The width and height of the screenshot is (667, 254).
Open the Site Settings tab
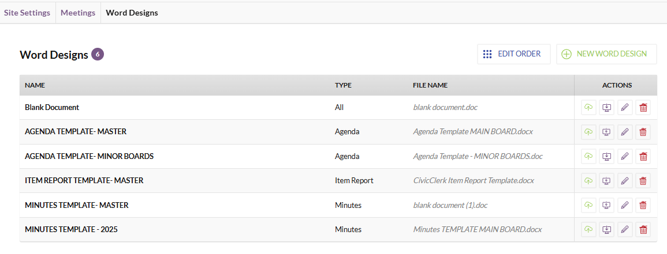click(x=27, y=13)
